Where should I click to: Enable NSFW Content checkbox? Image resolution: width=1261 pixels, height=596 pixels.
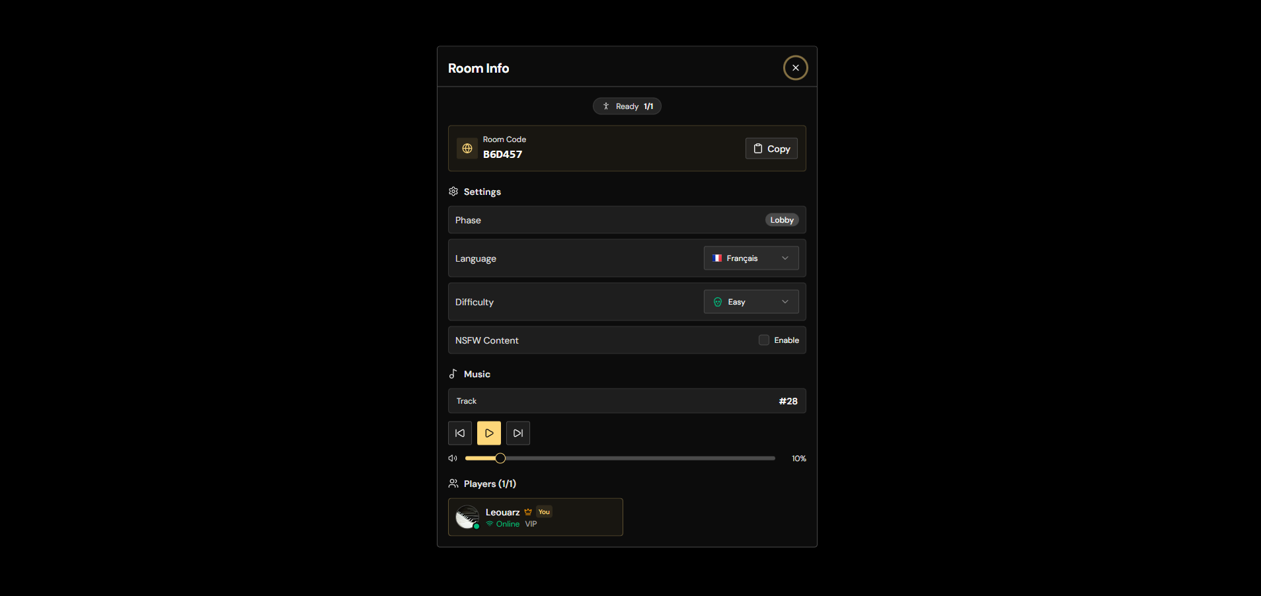[763, 340]
